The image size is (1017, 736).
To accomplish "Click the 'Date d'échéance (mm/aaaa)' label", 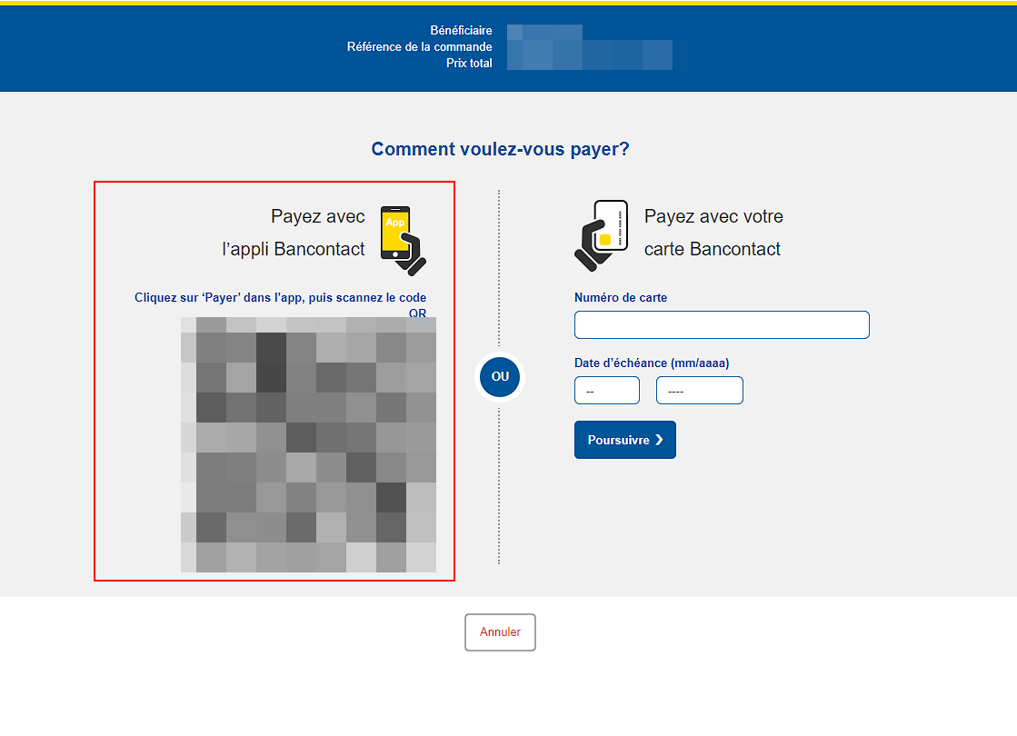I will [x=652, y=363].
